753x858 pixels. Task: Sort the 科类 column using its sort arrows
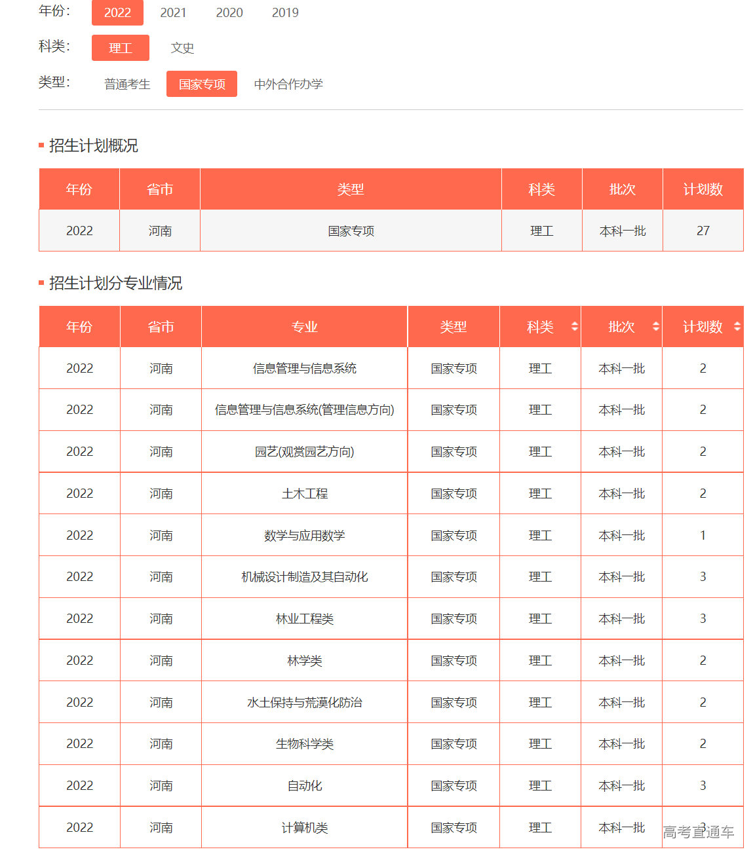click(x=574, y=326)
